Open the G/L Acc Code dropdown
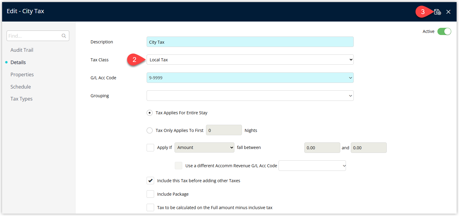Viewport: 459px width, 216px height. 250,78
